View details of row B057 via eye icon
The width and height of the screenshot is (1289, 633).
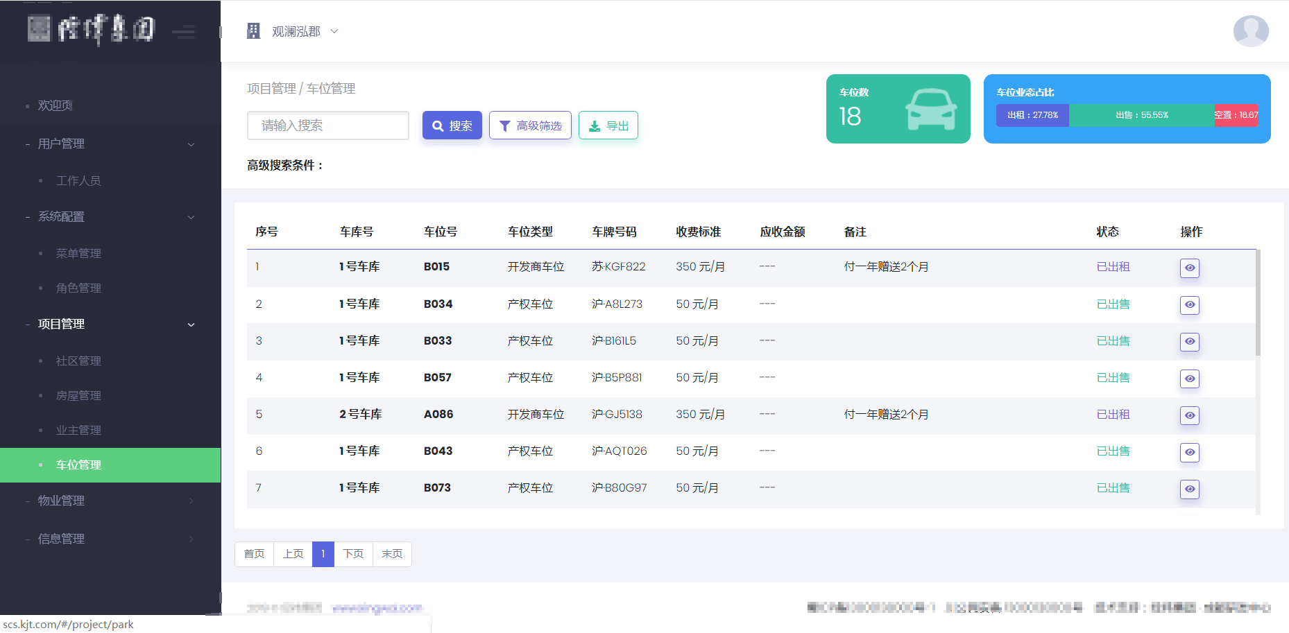(x=1190, y=379)
